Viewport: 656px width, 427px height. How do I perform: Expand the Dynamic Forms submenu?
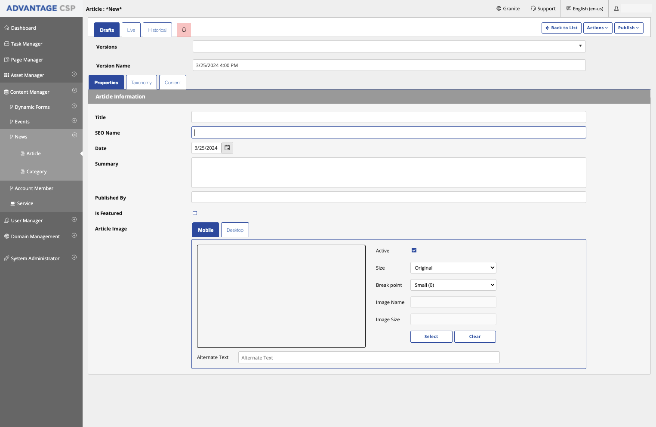click(x=74, y=106)
